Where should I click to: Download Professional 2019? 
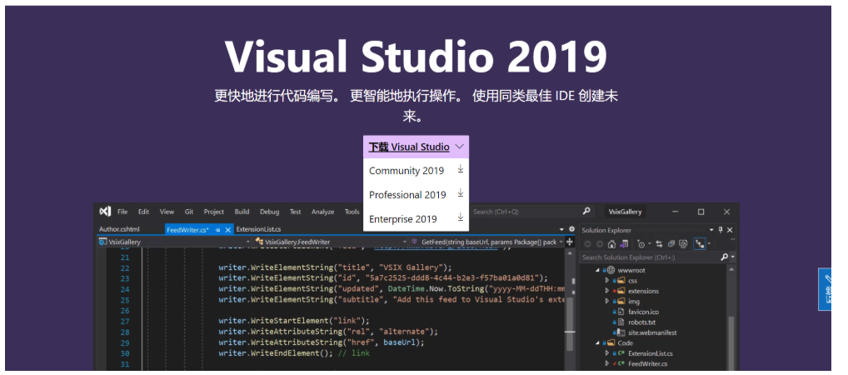tap(416, 194)
